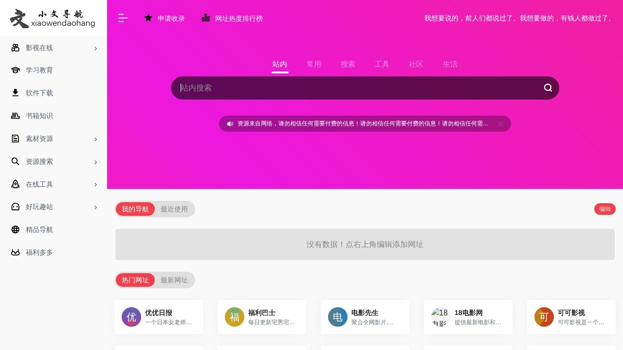Screen dimensions: 623x350
Task: Select the 常用 search tab
Action: (x=314, y=64)
